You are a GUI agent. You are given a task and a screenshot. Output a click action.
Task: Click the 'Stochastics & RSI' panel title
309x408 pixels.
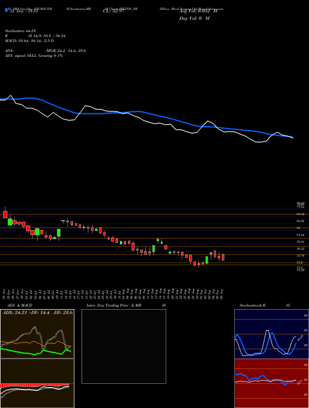point(265,305)
